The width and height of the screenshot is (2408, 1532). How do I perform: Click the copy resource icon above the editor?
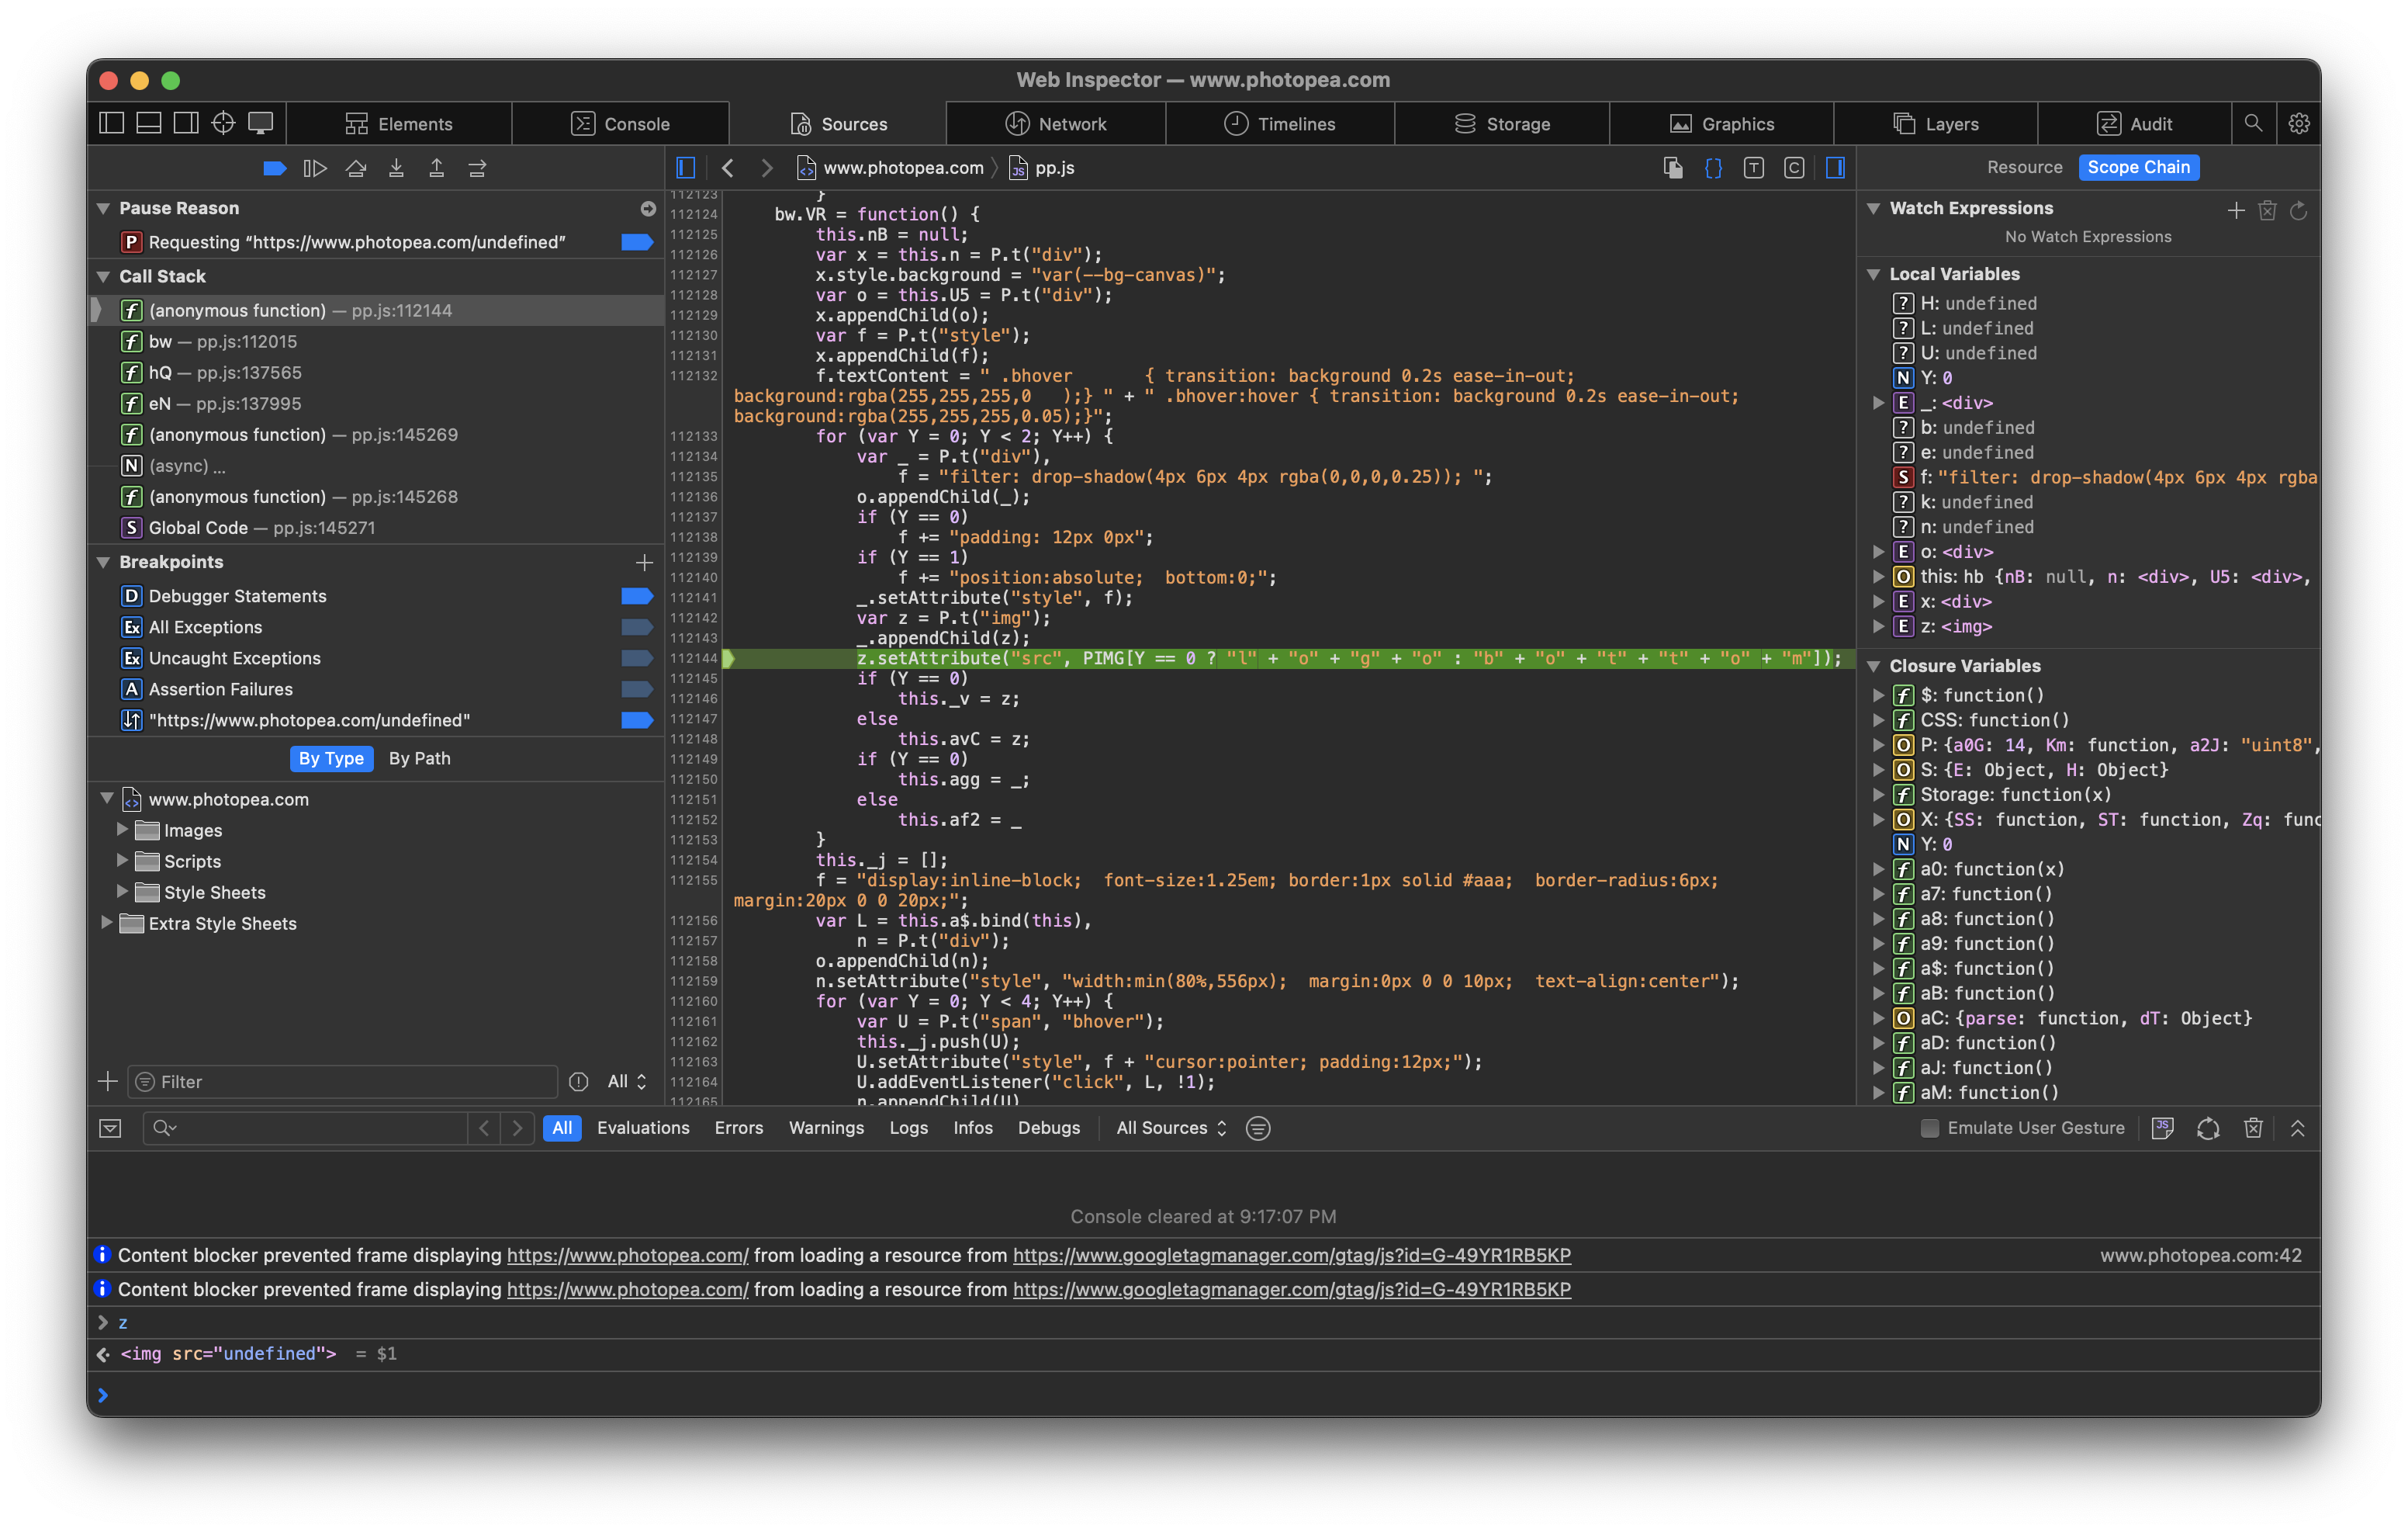(1672, 167)
